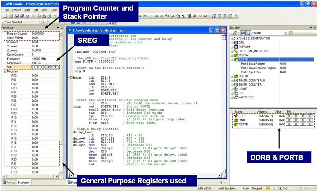318x192 pixels.
Task: Toggle the leftmost bit box of PORTB row
Action: pos(288,124)
